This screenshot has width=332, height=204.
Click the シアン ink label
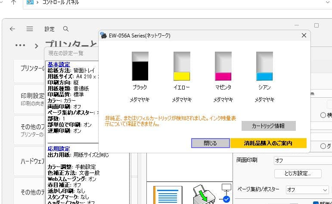[264, 87]
